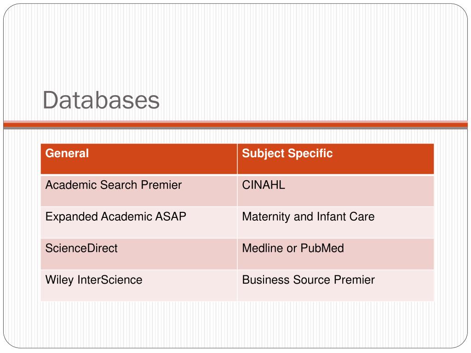Click the Medline or PubMed cell
The height and width of the screenshot is (353, 471).
coord(335,254)
